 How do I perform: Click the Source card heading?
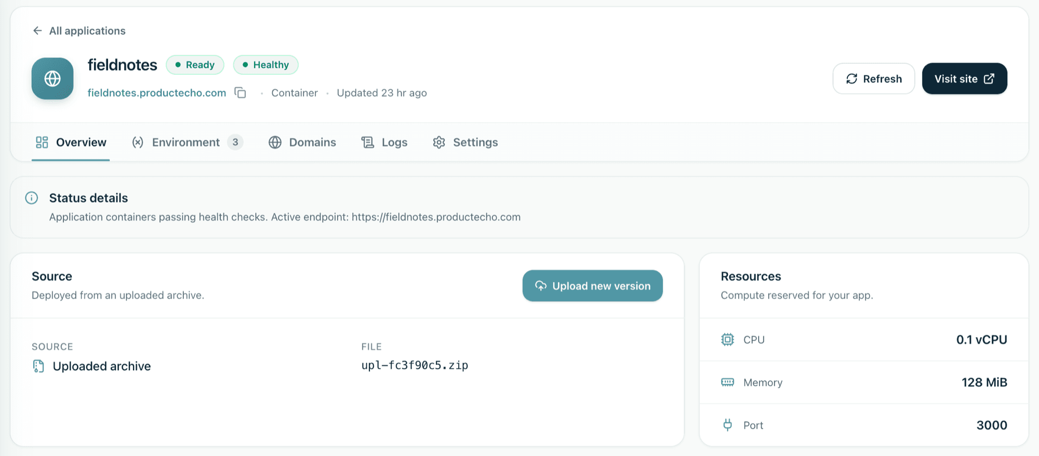52,276
